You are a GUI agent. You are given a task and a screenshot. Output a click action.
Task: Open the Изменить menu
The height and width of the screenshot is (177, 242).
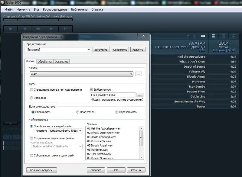point(23,10)
